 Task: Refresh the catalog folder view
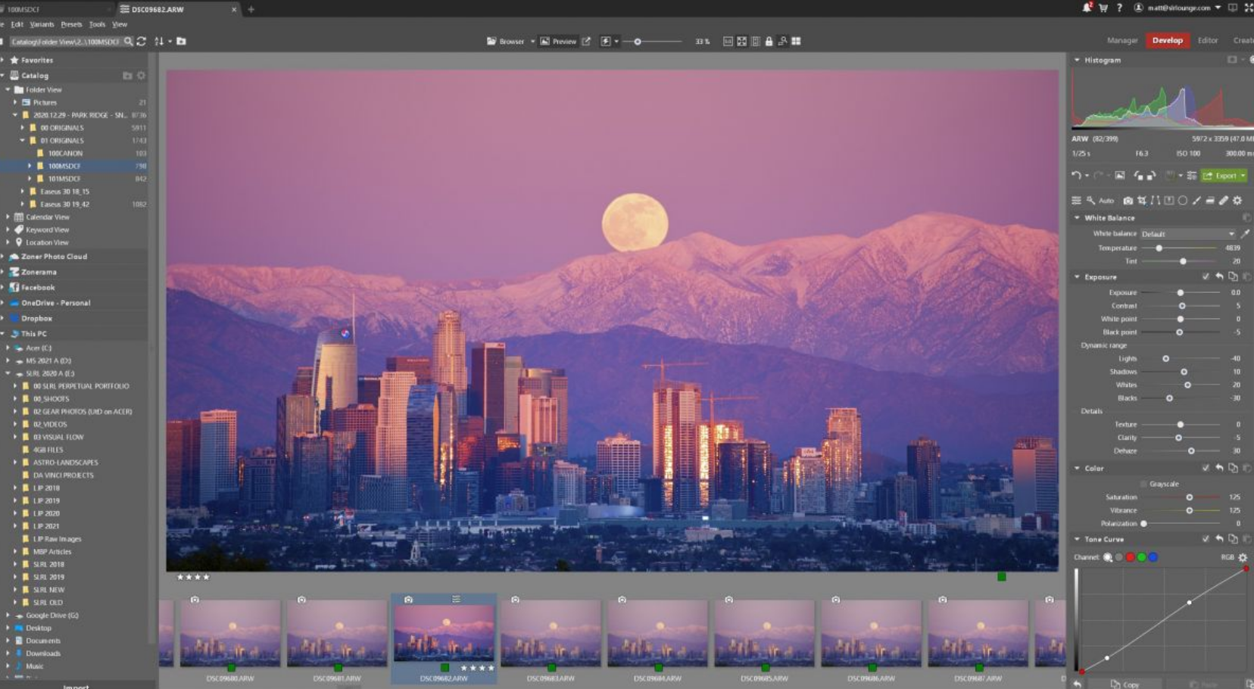point(142,42)
